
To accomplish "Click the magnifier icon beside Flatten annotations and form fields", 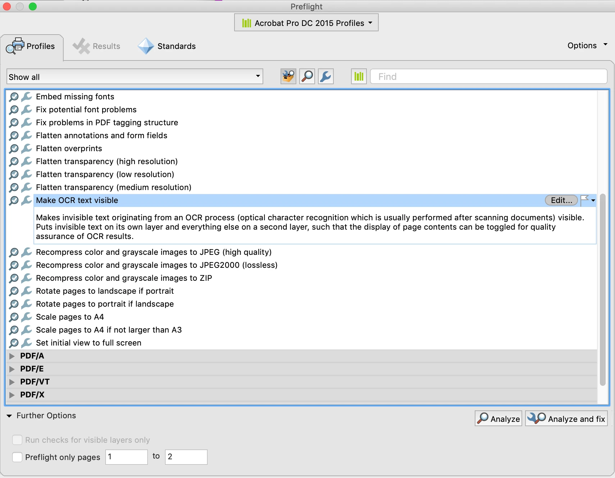I will click(x=14, y=136).
